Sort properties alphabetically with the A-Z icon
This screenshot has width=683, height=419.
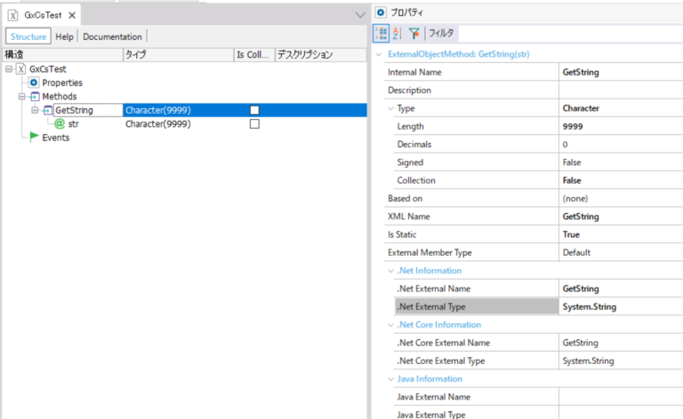[397, 34]
